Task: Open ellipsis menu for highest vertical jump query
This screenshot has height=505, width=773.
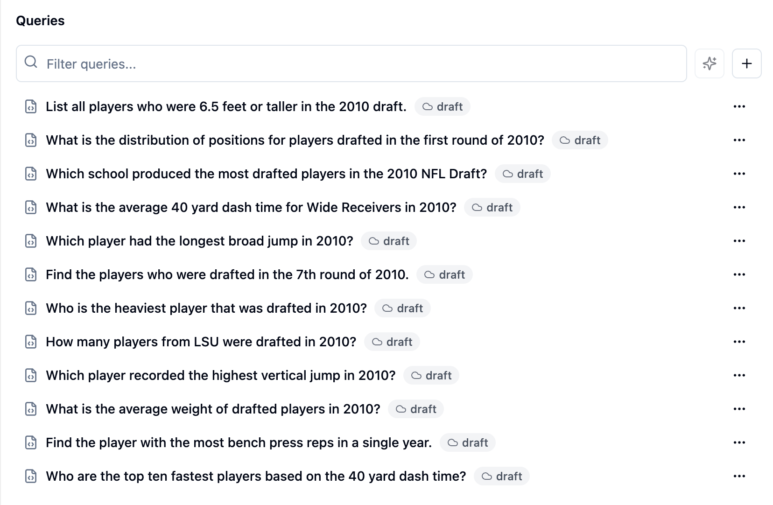Action: click(x=739, y=375)
